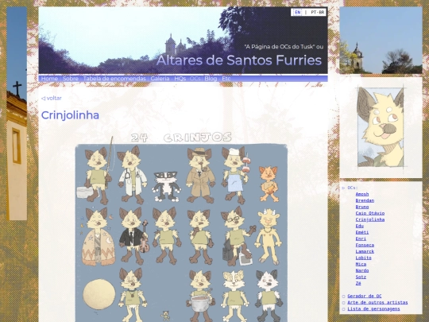The width and height of the screenshot is (429, 322).
Task: Open the Sotz character page
Action: [361, 277]
